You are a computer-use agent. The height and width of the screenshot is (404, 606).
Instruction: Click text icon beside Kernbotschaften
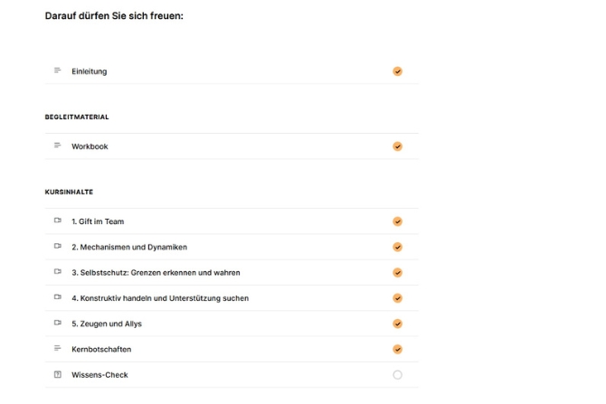pyautogui.click(x=57, y=349)
